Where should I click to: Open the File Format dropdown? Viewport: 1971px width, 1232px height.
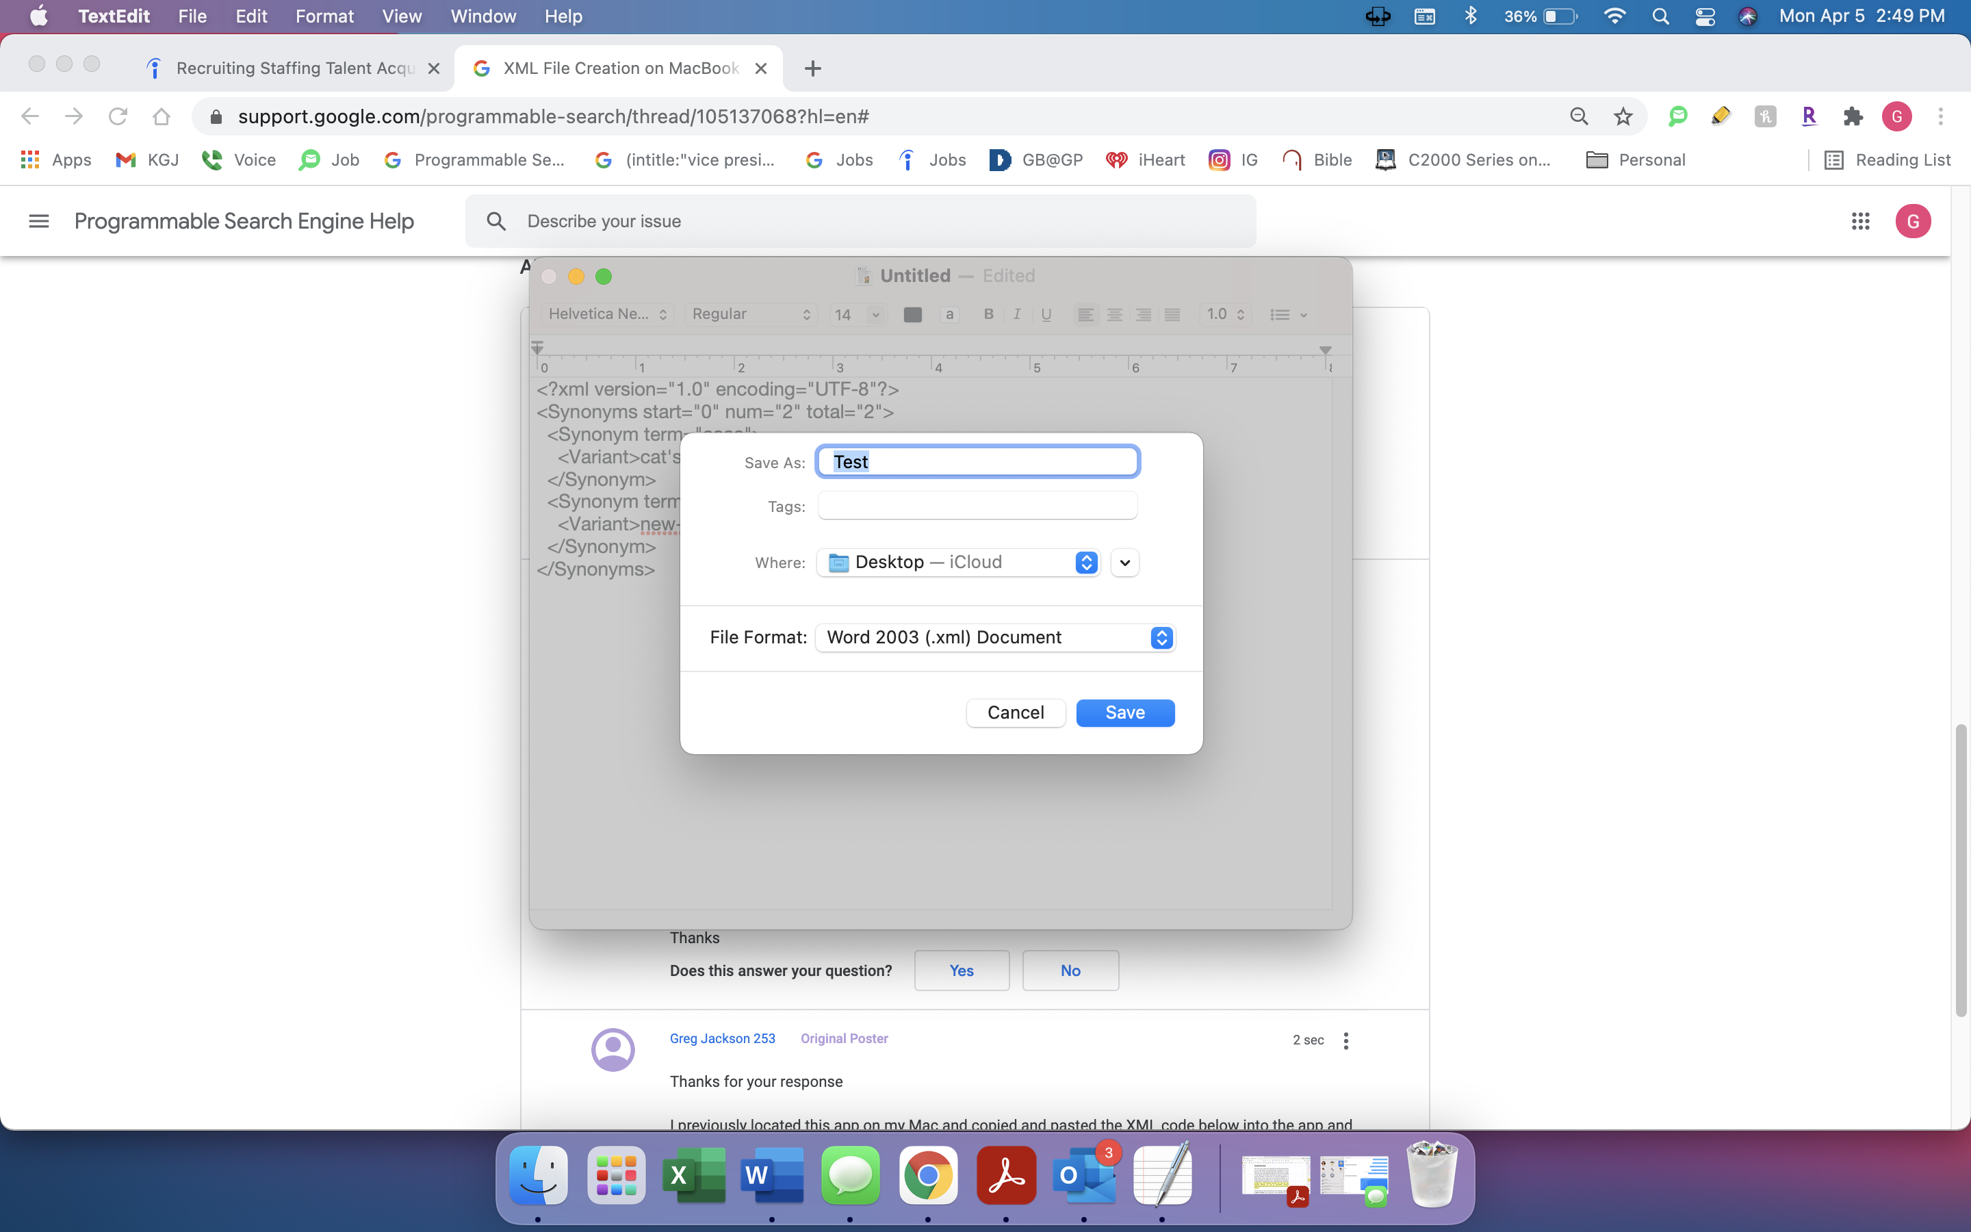(x=995, y=637)
